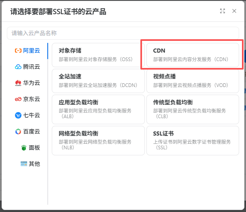Switch to the 腾讯云 tab

[x=31, y=67]
